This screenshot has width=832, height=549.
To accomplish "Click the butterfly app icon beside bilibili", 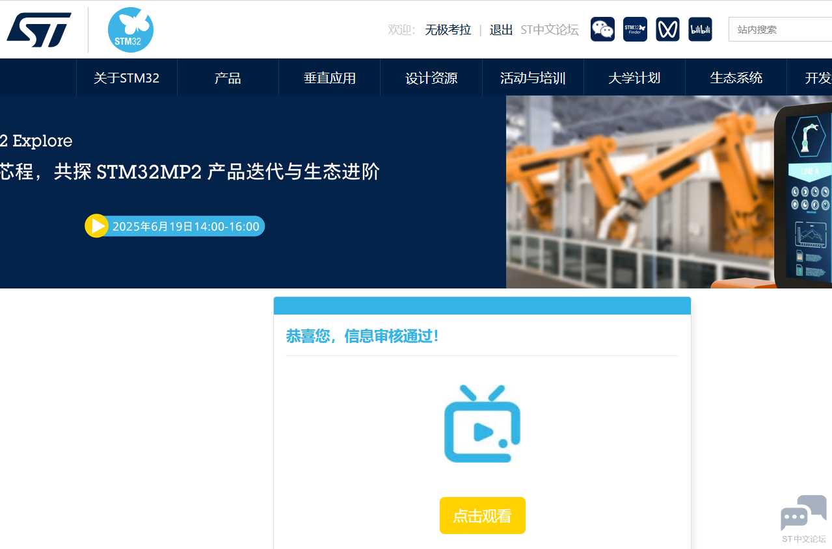I will pyautogui.click(x=667, y=29).
